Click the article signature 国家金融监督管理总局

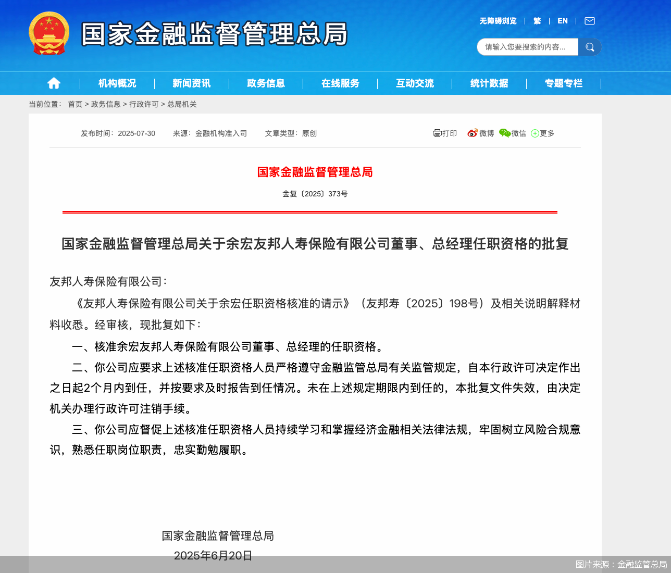point(218,536)
